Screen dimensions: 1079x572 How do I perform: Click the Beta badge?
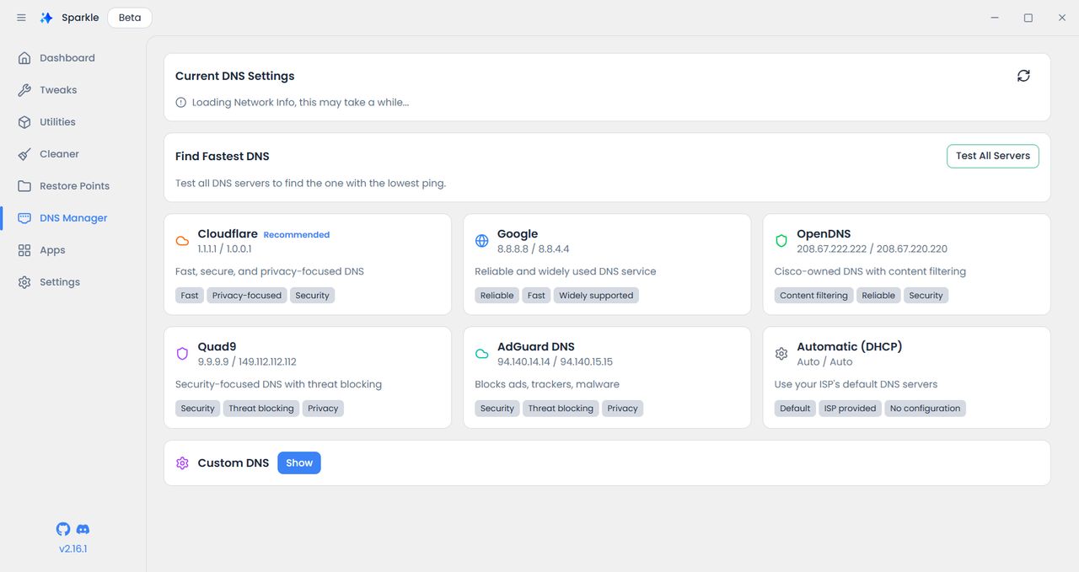click(130, 18)
